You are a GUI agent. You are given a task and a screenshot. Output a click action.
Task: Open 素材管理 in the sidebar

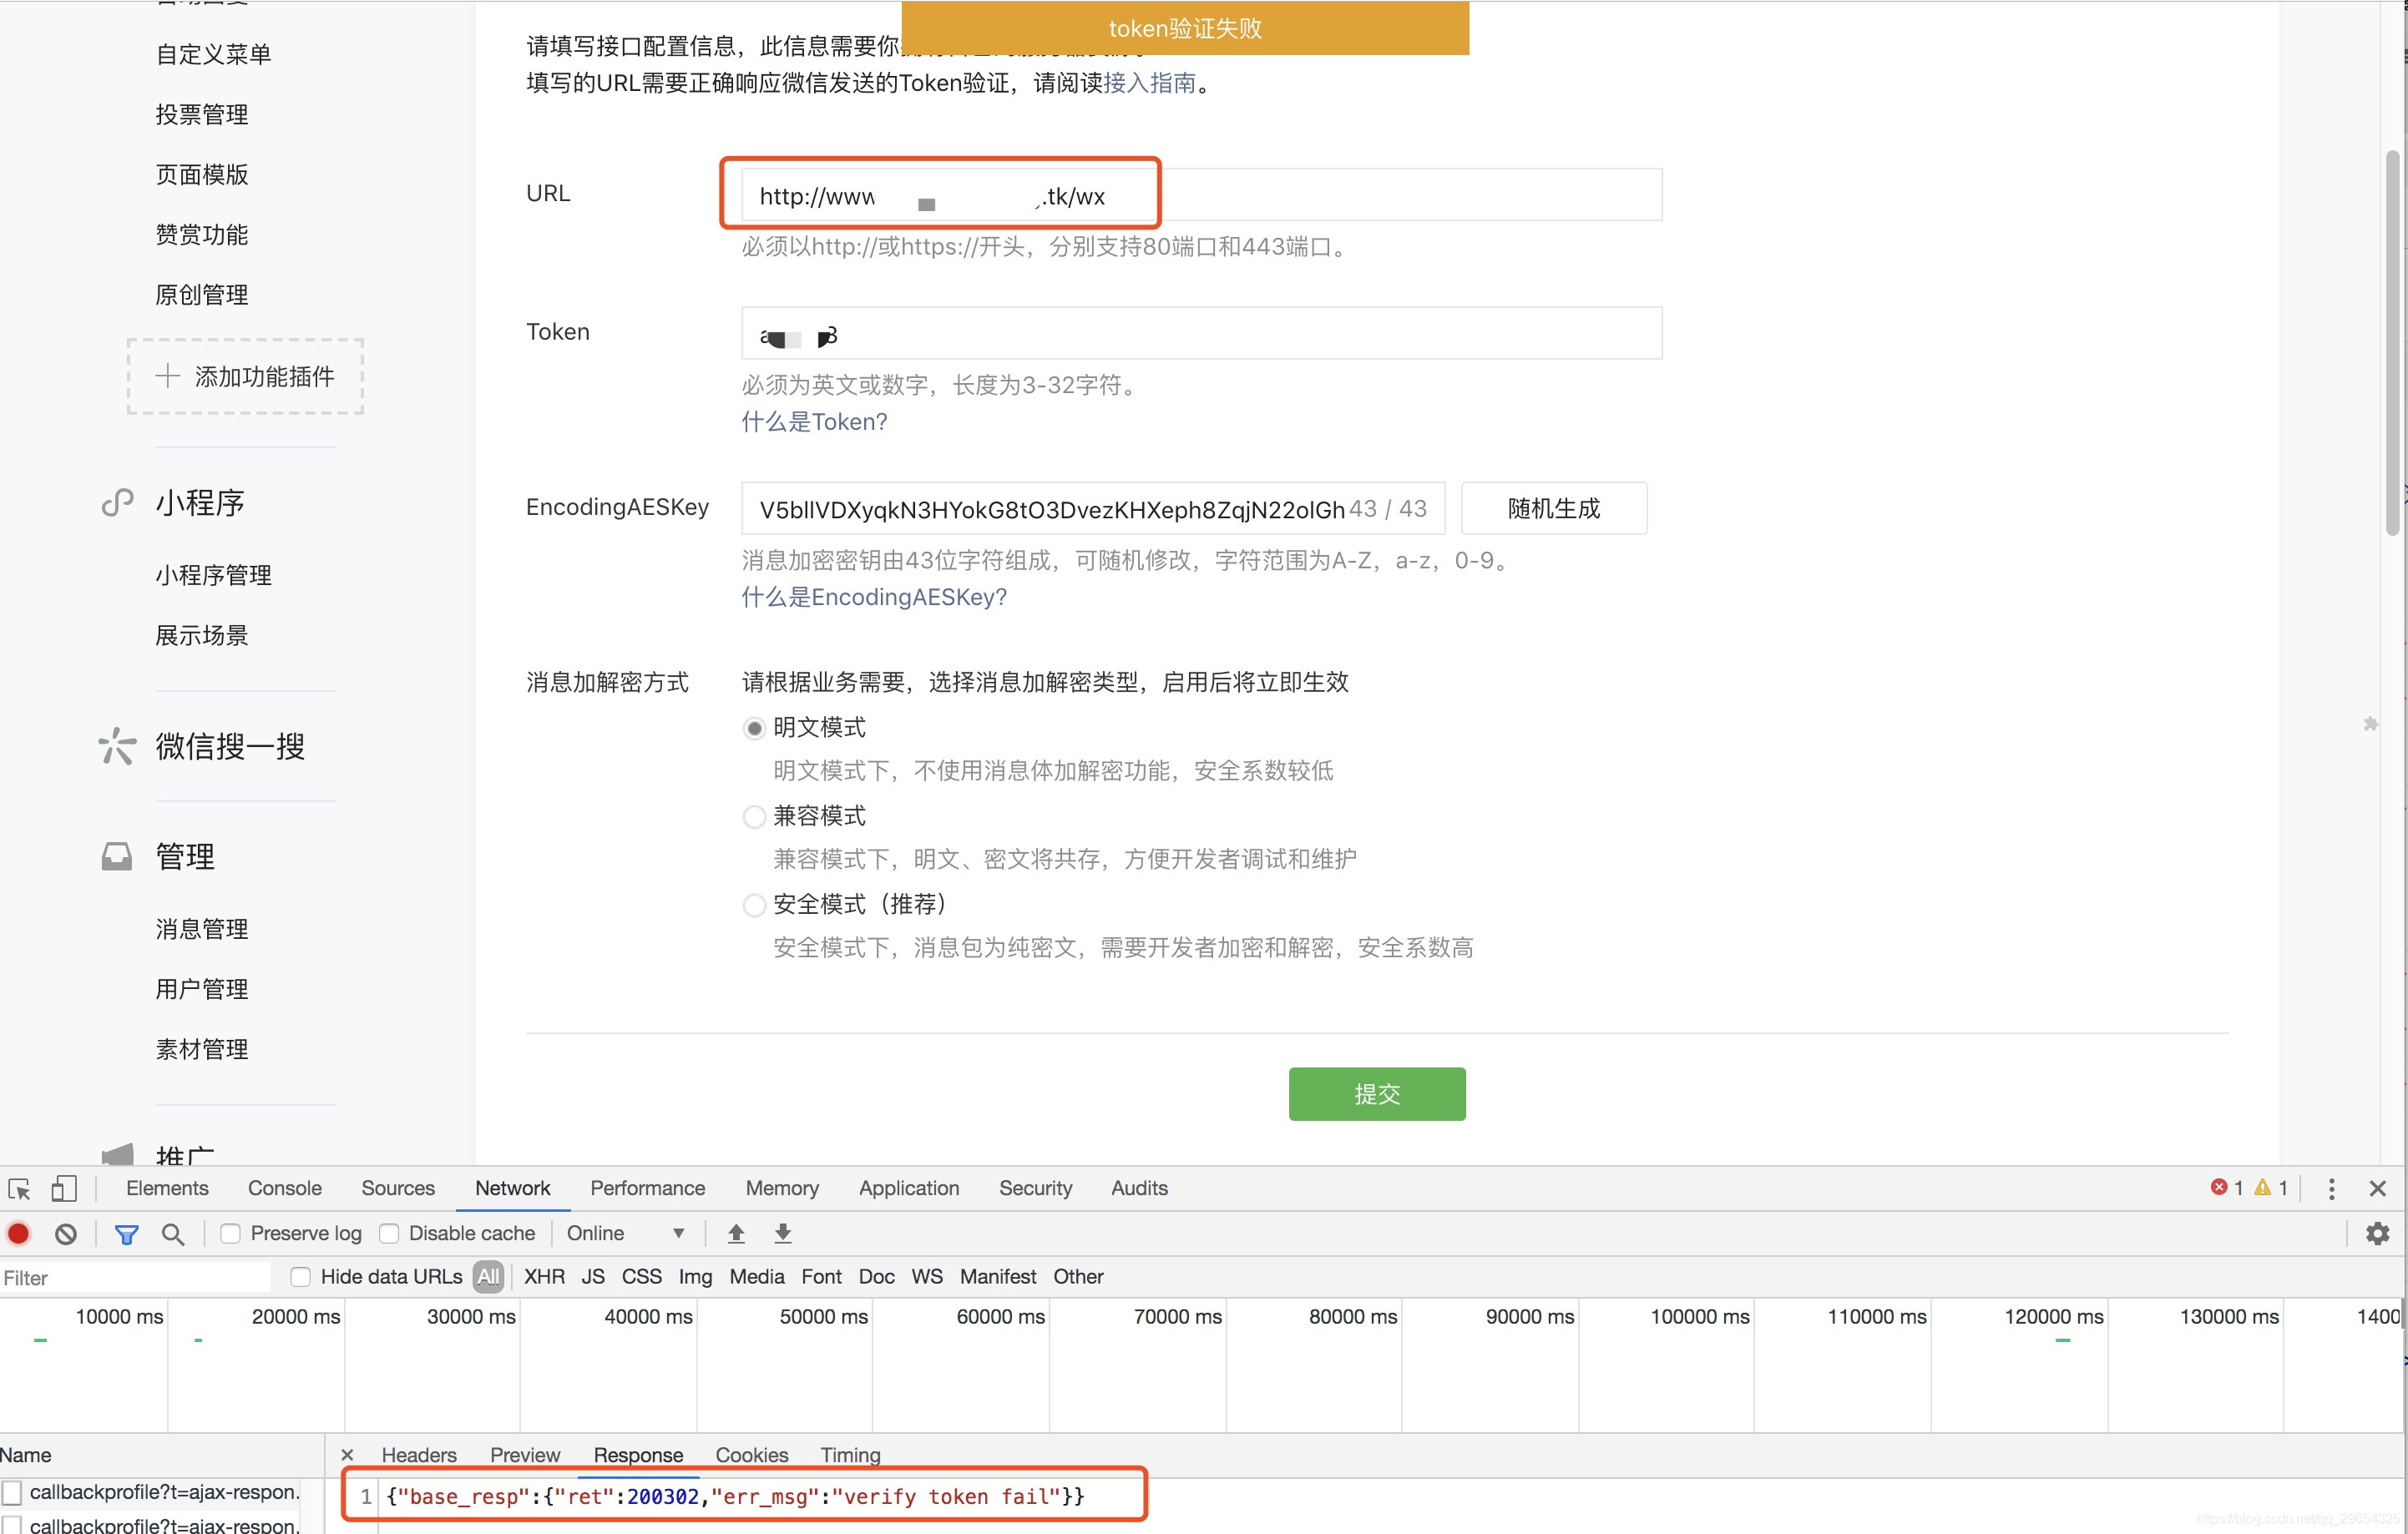[201, 1048]
